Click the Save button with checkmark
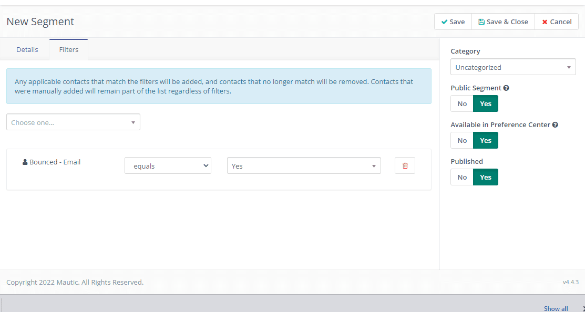The image size is (585, 312). [453, 22]
